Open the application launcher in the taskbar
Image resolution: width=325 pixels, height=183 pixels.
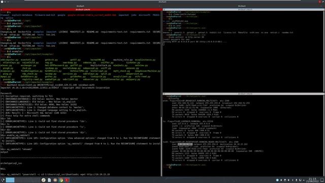tap(3, 180)
